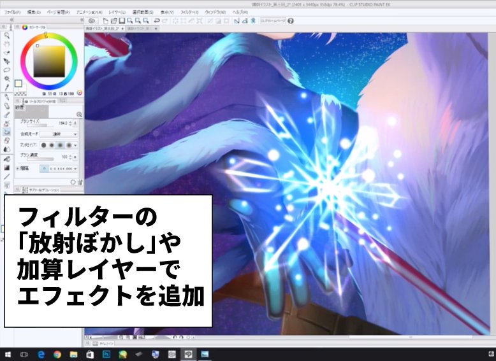This screenshot has width=496, height=361.
Task: Click the ブラシサイズ value stepper arrows
Action: [x=70, y=123]
